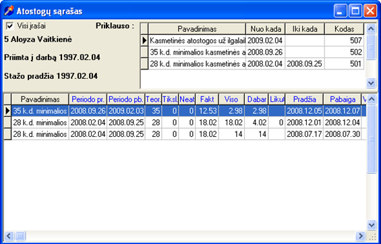This screenshot has width=381, height=244.
Task: Click the Priimta į darbą 1997.02.04 label
Action: pyautogui.click(x=52, y=57)
